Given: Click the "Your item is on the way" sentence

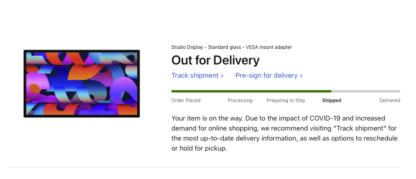Looking at the screenshot, I should pyautogui.click(x=207, y=119).
